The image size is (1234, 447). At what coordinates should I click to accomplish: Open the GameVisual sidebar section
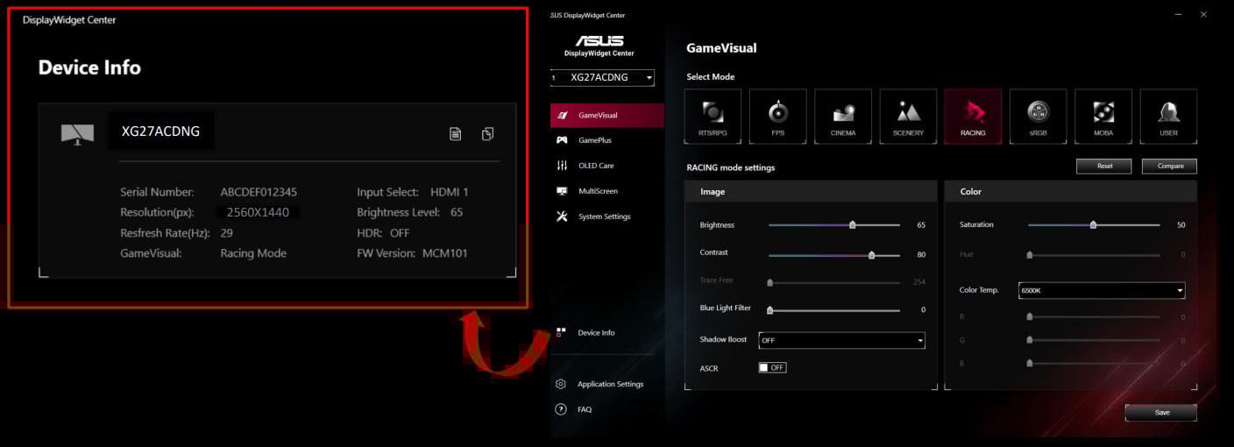click(x=607, y=115)
